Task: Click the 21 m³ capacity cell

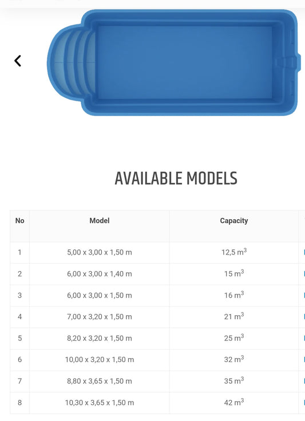Action: coord(234,316)
